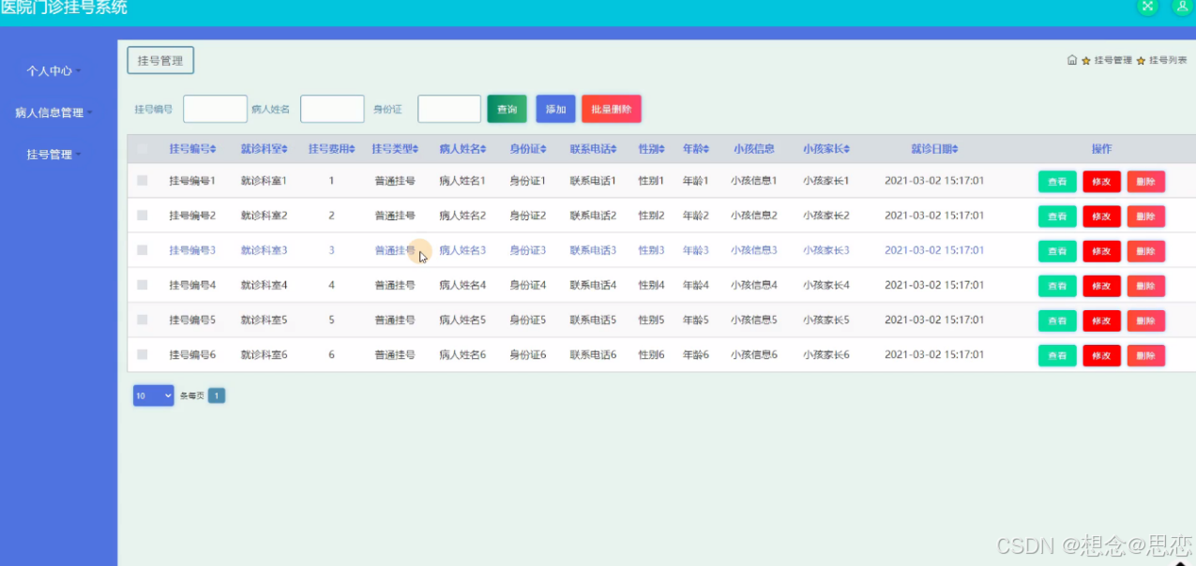The height and width of the screenshot is (566, 1196).
Task: Sort the table by 挂号类型 column arrows
Action: point(416,149)
